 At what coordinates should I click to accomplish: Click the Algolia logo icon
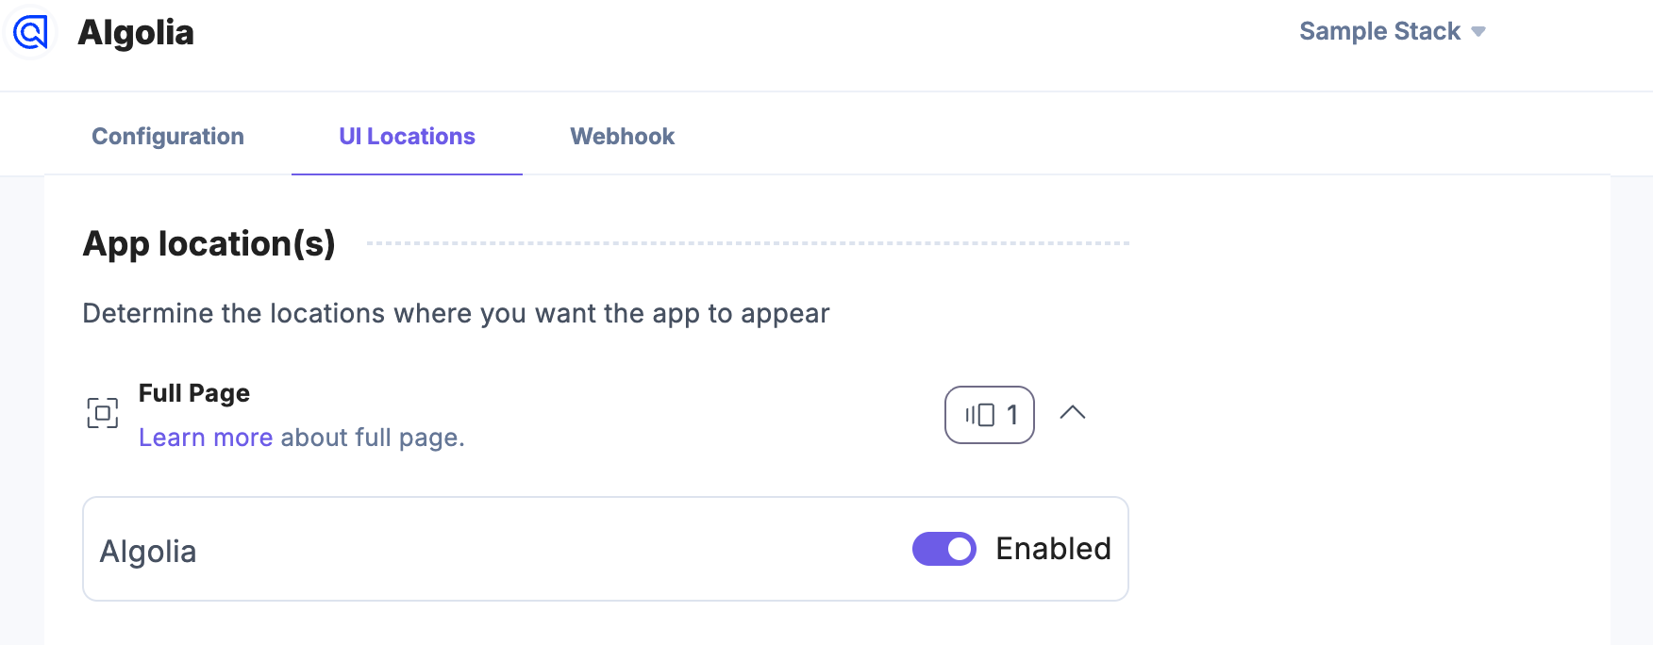point(30,33)
